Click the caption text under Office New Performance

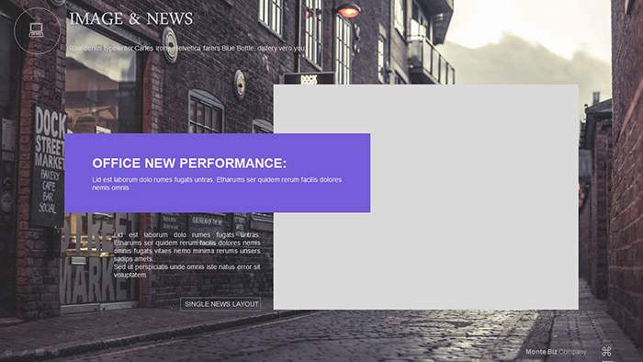[217, 184]
